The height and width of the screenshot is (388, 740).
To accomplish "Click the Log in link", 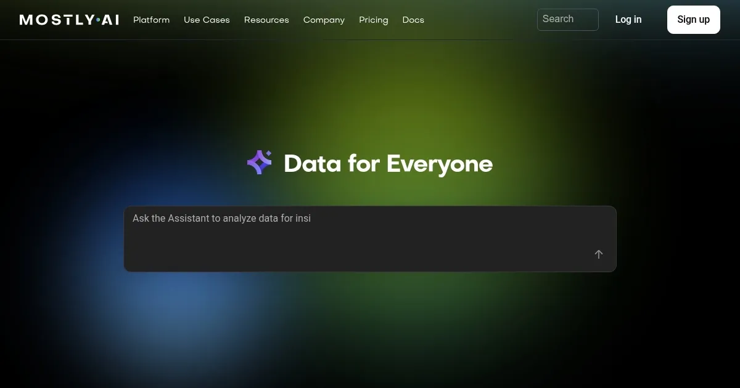I will [628, 20].
